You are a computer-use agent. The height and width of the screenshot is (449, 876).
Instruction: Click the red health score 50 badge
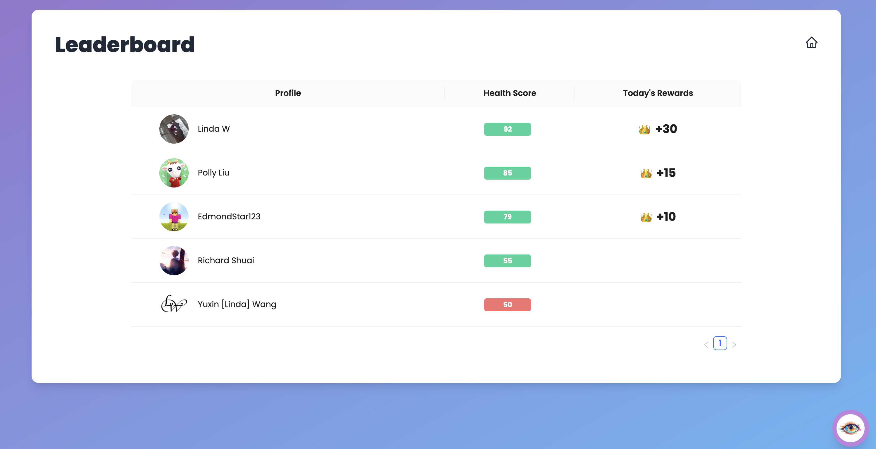point(507,305)
